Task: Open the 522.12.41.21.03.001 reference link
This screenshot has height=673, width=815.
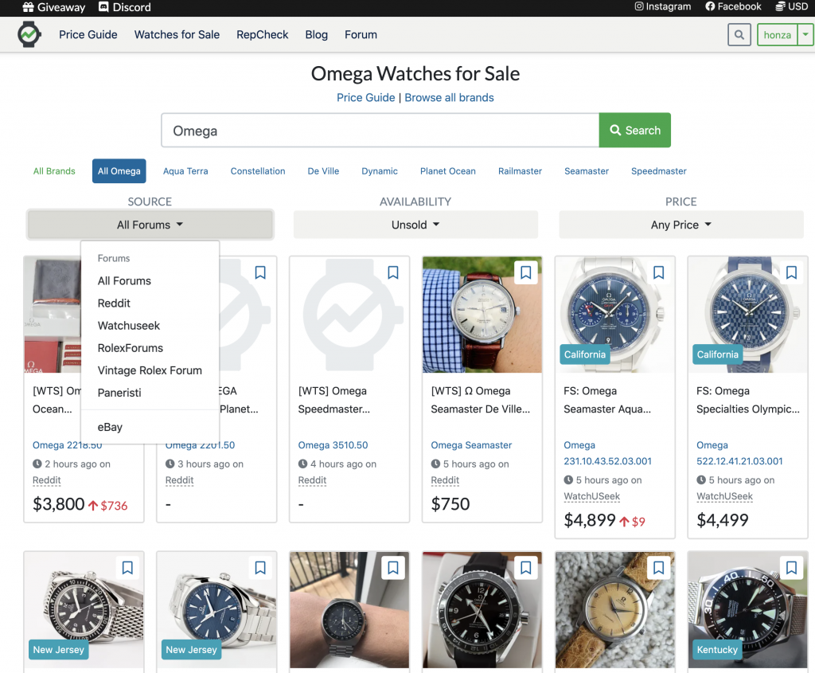Action: click(x=739, y=453)
